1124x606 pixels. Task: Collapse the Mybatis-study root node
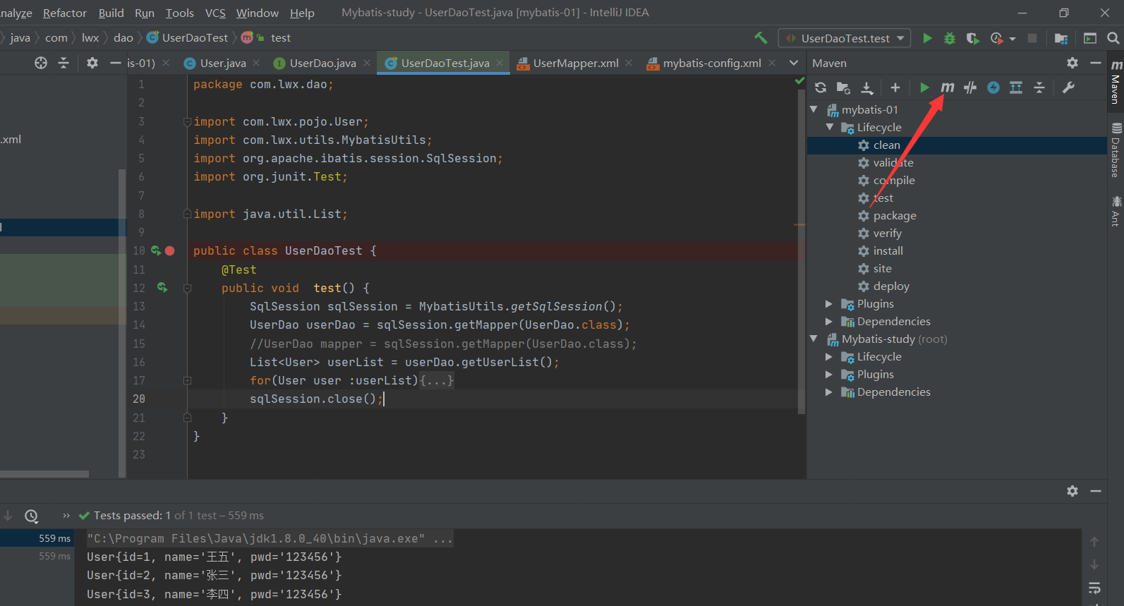tap(814, 339)
